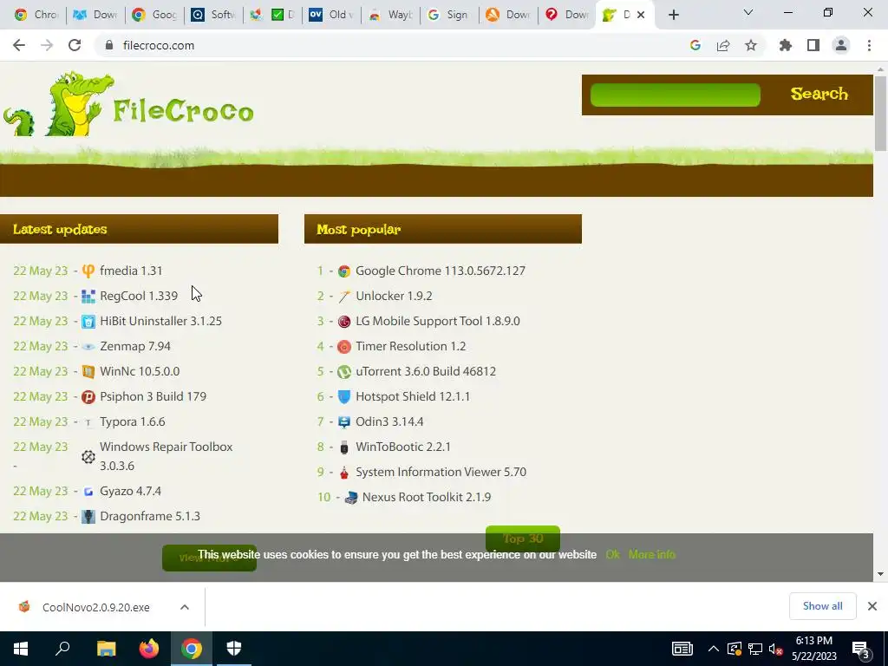The image size is (888, 666).
Task: Open the More info cookie link
Action: [x=652, y=554]
